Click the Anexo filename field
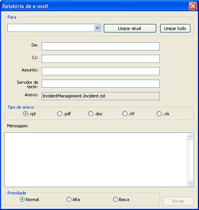The image size is (199, 210). coord(100,96)
